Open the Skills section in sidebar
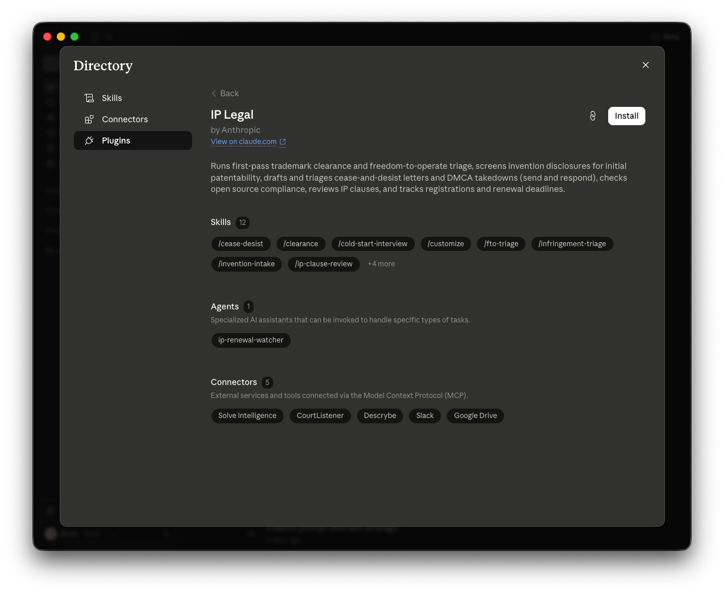 pyautogui.click(x=133, y=98)
